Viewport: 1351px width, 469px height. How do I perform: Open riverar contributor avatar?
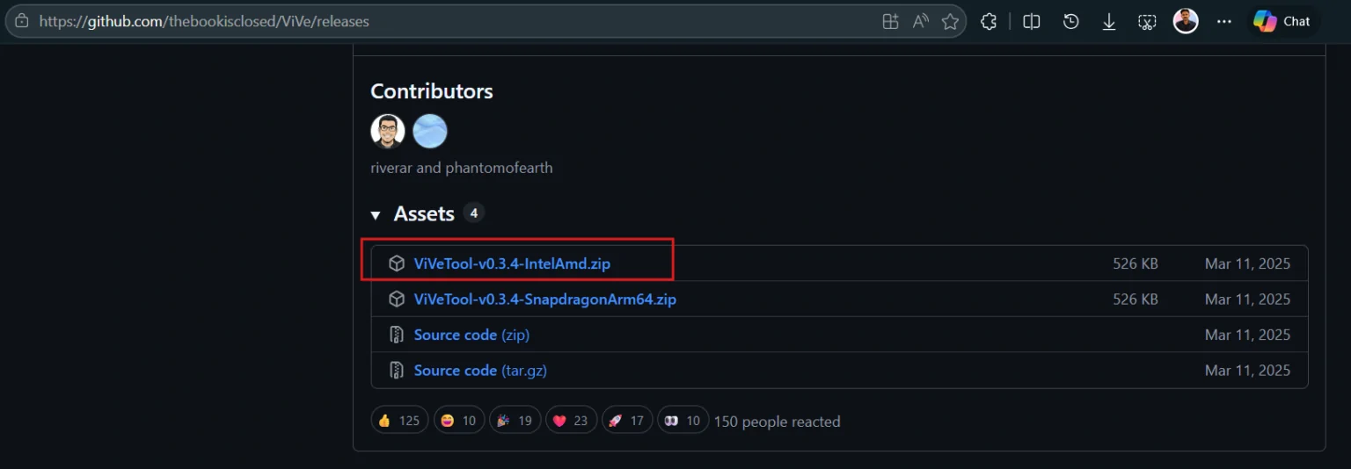click(x=388, y=132)
